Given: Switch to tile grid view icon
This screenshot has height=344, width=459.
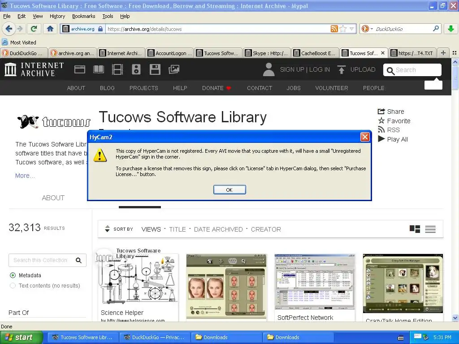Looking at the screenshot, I should tap(415, 229).
